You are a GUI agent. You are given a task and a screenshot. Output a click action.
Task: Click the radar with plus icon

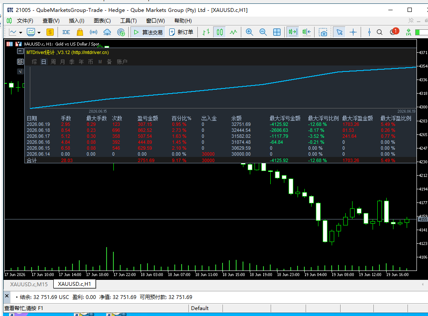(x=121, y=32)
